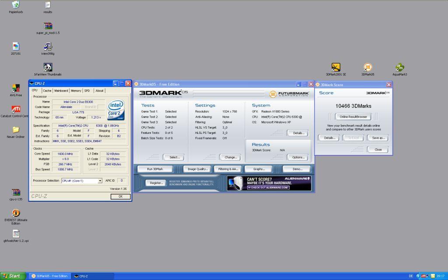Select the 3DMark2001 SE desktop shortcut
This screenshot has width=448, height=280.
click(x=336, y=67)
